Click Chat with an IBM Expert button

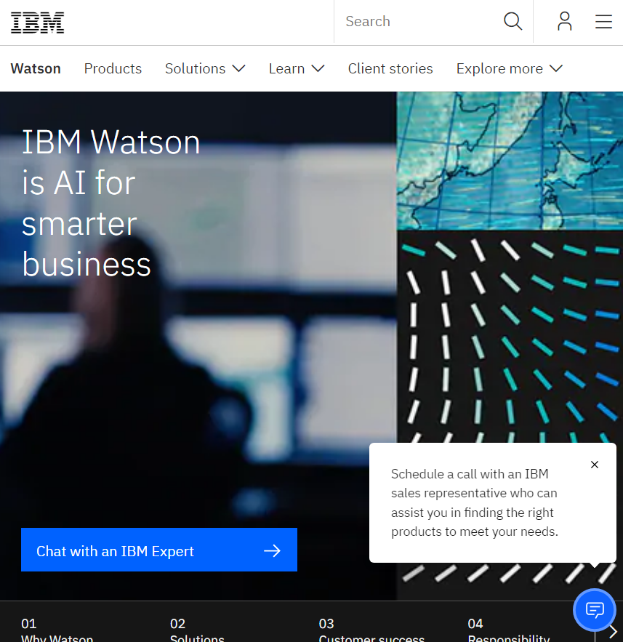(158, 550)
